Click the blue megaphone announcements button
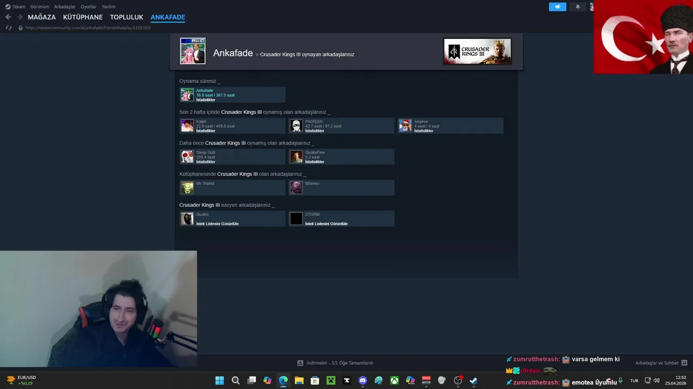Viewport: 693px width, 389px height. [x=557, y=6]
